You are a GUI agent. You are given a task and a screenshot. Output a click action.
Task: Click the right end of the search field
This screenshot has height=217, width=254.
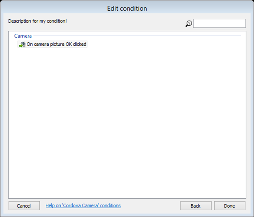pyautogui.click(x=243, y=23)
